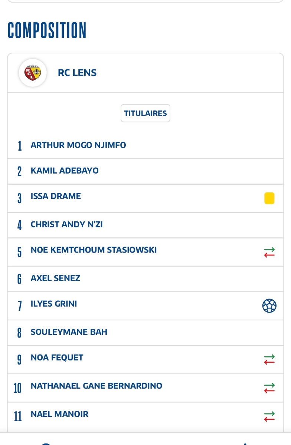Open Nathanael Gane Bernardino's name
This screenshot has height=445, width=291.
click(97, 386)
